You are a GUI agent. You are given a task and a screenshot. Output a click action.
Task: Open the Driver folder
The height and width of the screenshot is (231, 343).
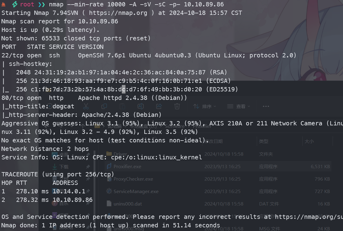pyautogui.click(x=120, y=154)
